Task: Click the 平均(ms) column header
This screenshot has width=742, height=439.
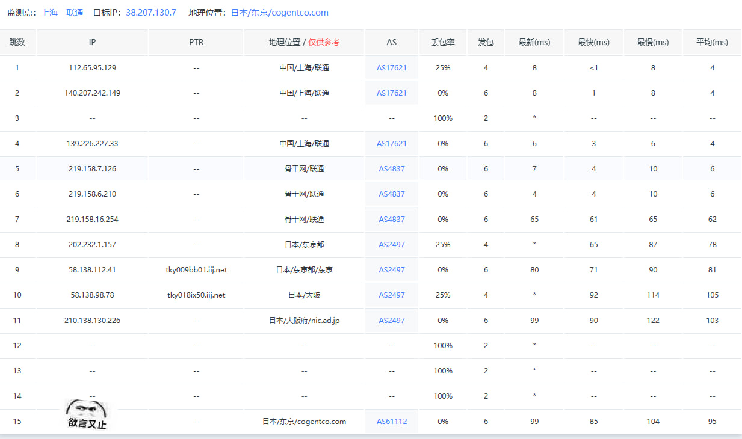Action: pos(712,43)
